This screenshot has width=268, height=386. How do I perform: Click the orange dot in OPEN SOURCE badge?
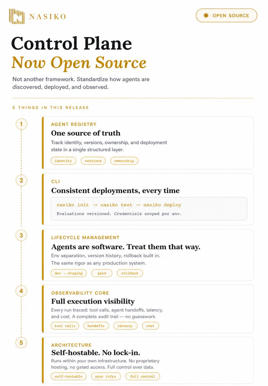coord(206,15)
